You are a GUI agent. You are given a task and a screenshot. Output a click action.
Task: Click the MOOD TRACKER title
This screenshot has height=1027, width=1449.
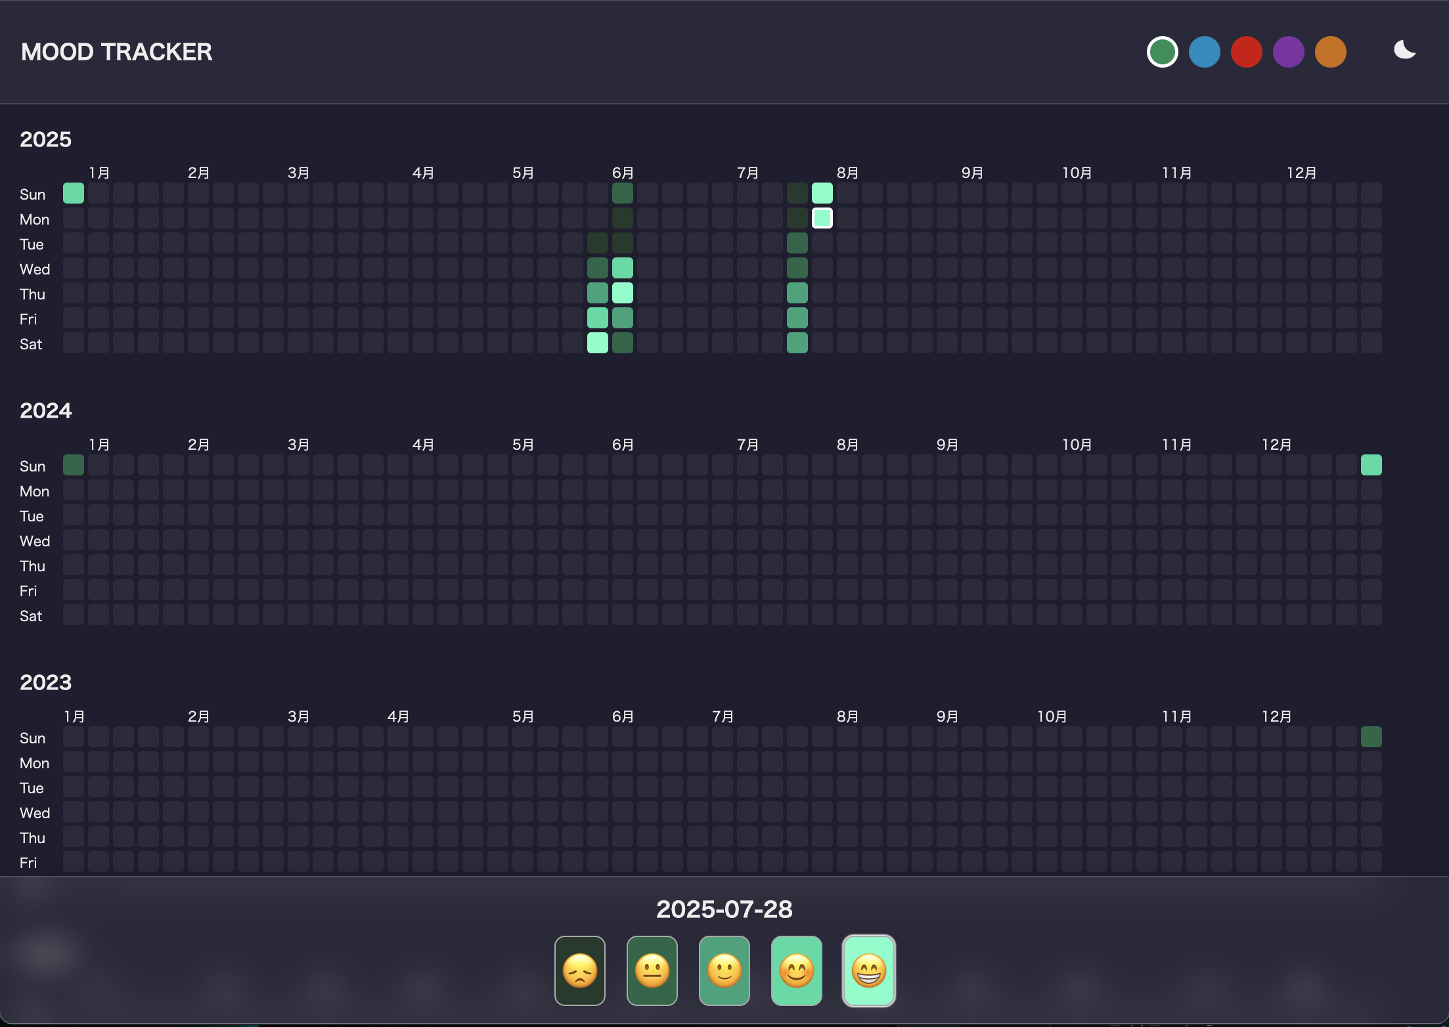117,52
